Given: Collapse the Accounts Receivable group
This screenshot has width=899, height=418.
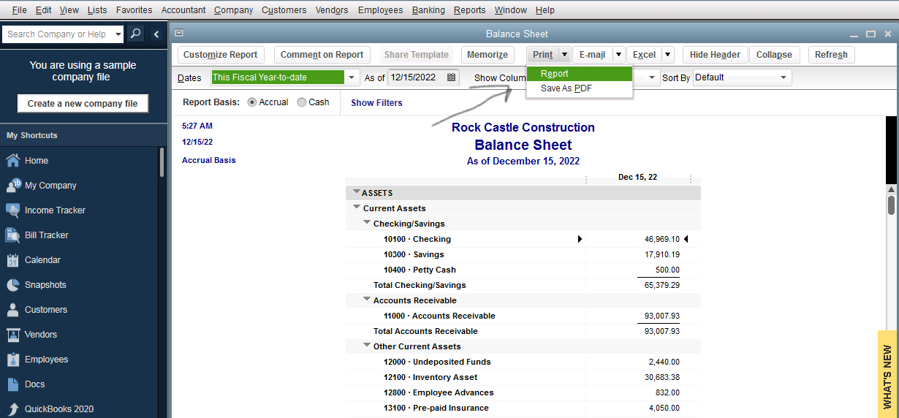Looking at the screenshot, I should point(367,300).
